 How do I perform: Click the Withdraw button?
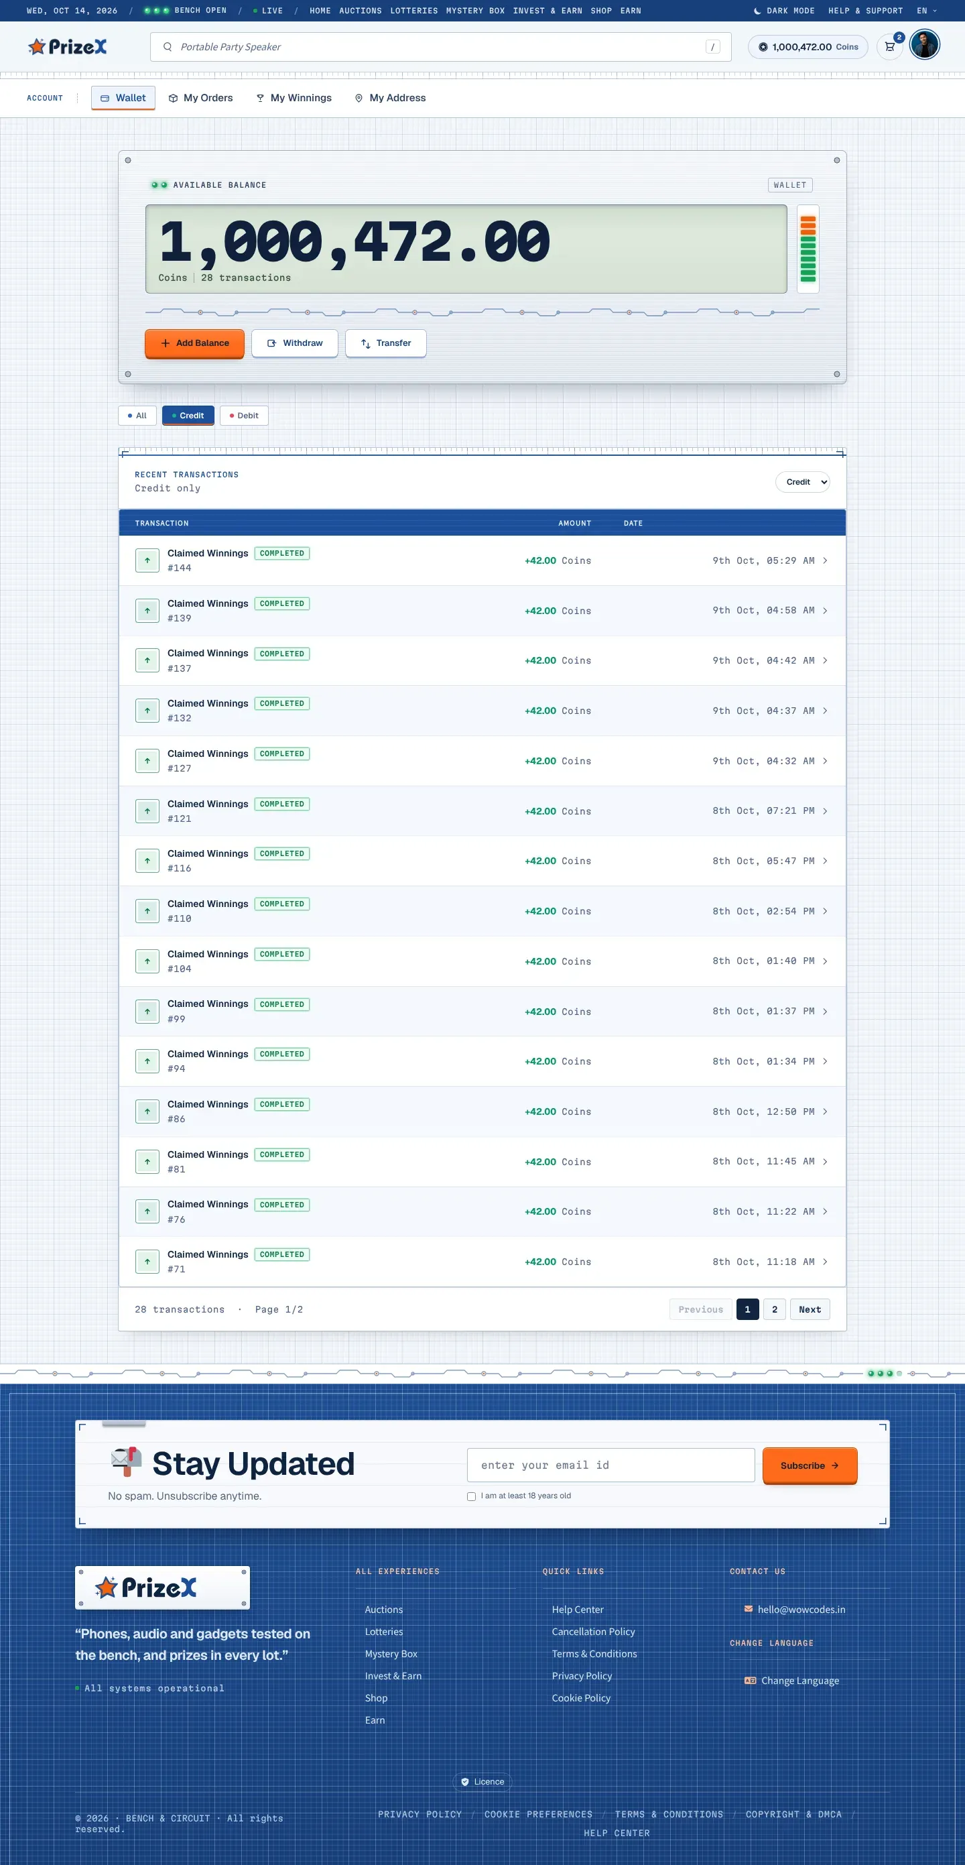click(295, 343)
